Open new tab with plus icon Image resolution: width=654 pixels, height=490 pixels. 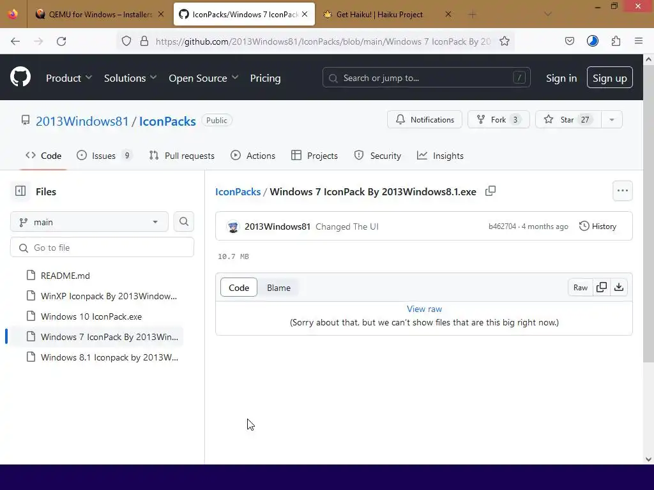point(472,15)
